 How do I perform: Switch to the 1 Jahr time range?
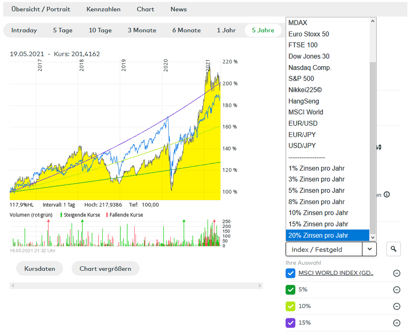(x=226, y=30)
